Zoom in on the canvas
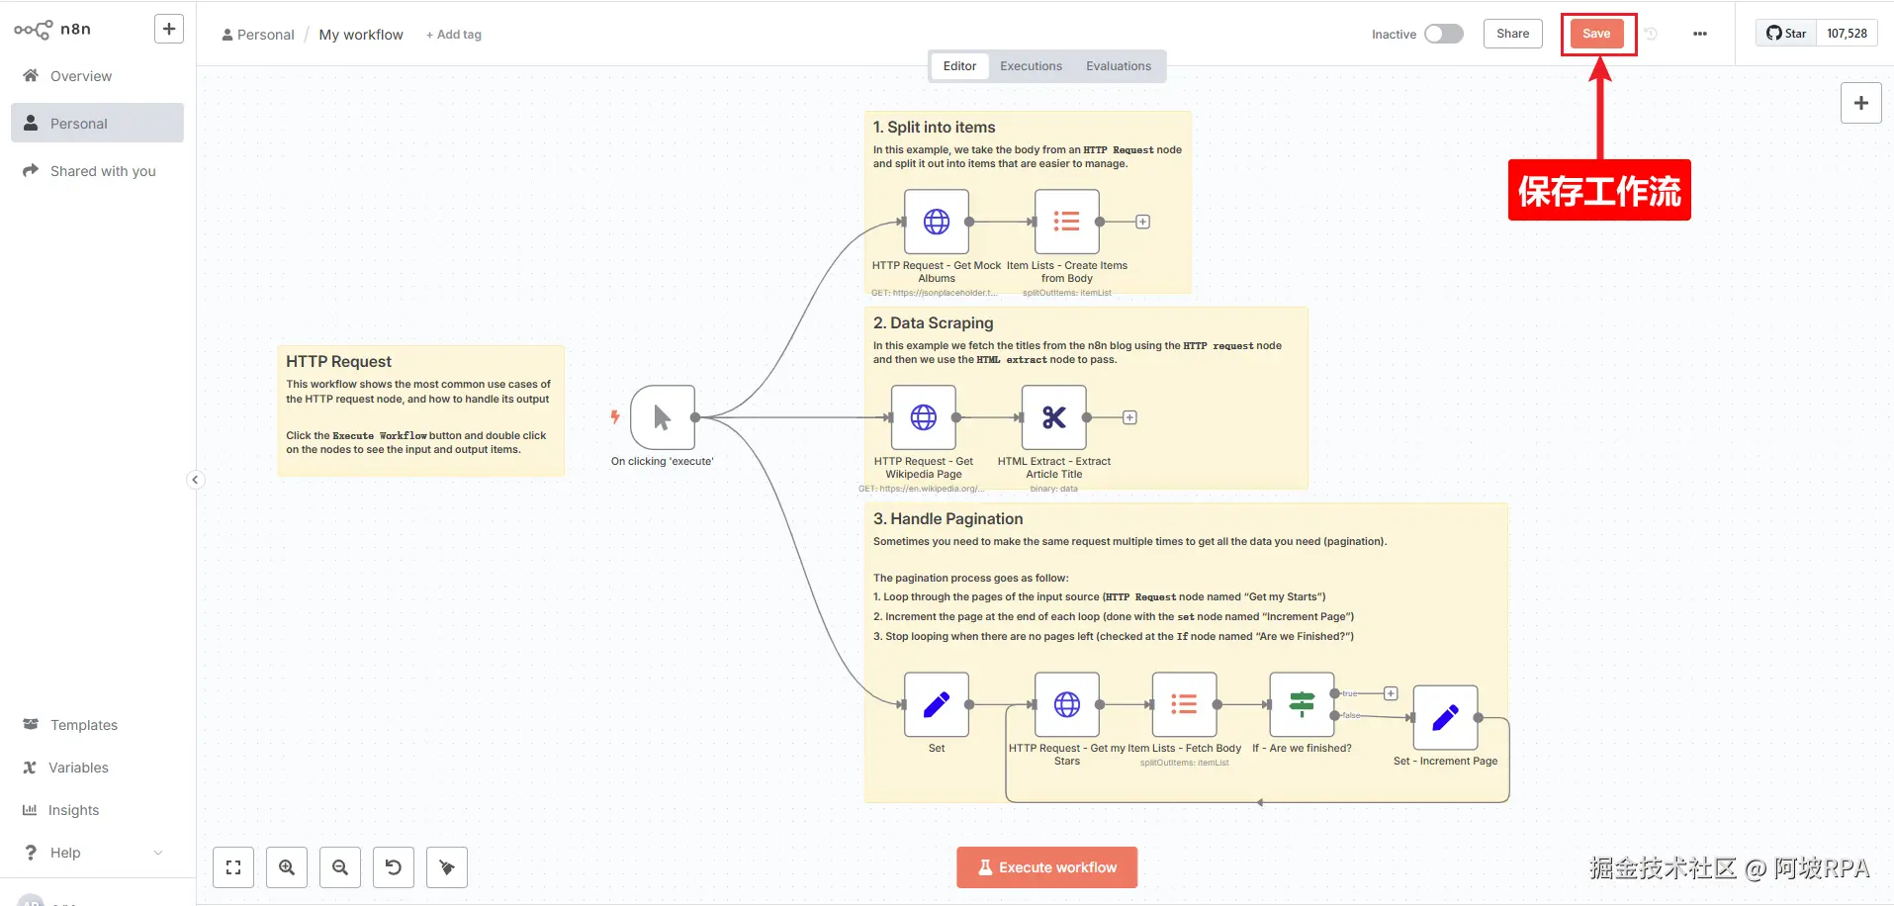 [x=287, y=867]
